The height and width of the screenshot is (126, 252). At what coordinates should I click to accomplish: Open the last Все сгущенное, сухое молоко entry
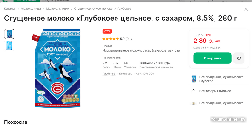[x=221, y=103]
